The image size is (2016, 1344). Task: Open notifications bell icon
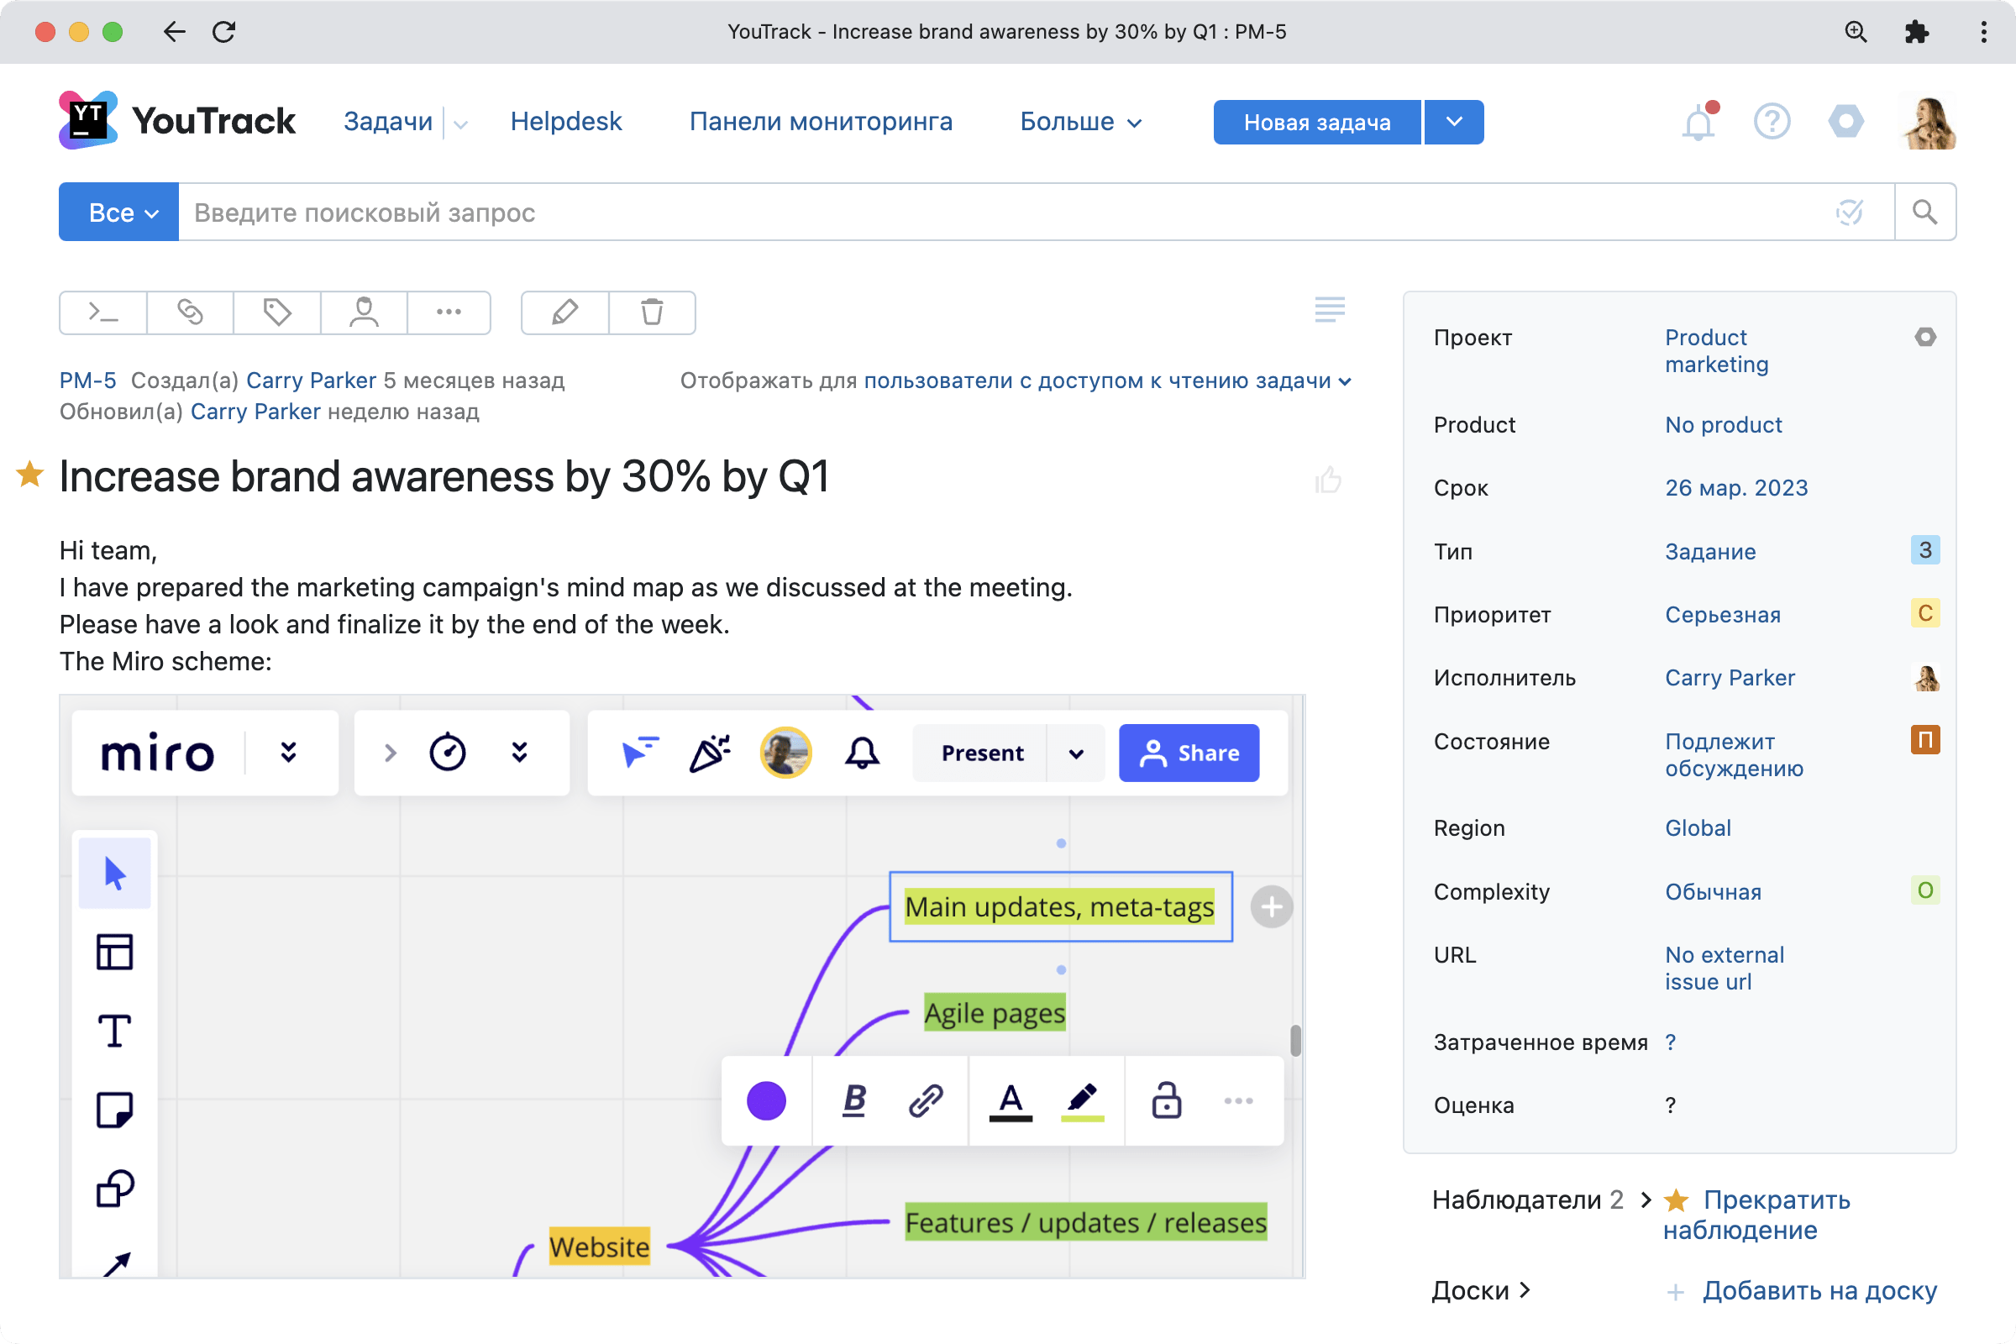1697,123
